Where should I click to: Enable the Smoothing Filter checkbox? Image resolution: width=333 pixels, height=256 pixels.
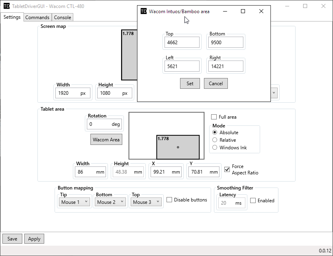tap(253, 201)
